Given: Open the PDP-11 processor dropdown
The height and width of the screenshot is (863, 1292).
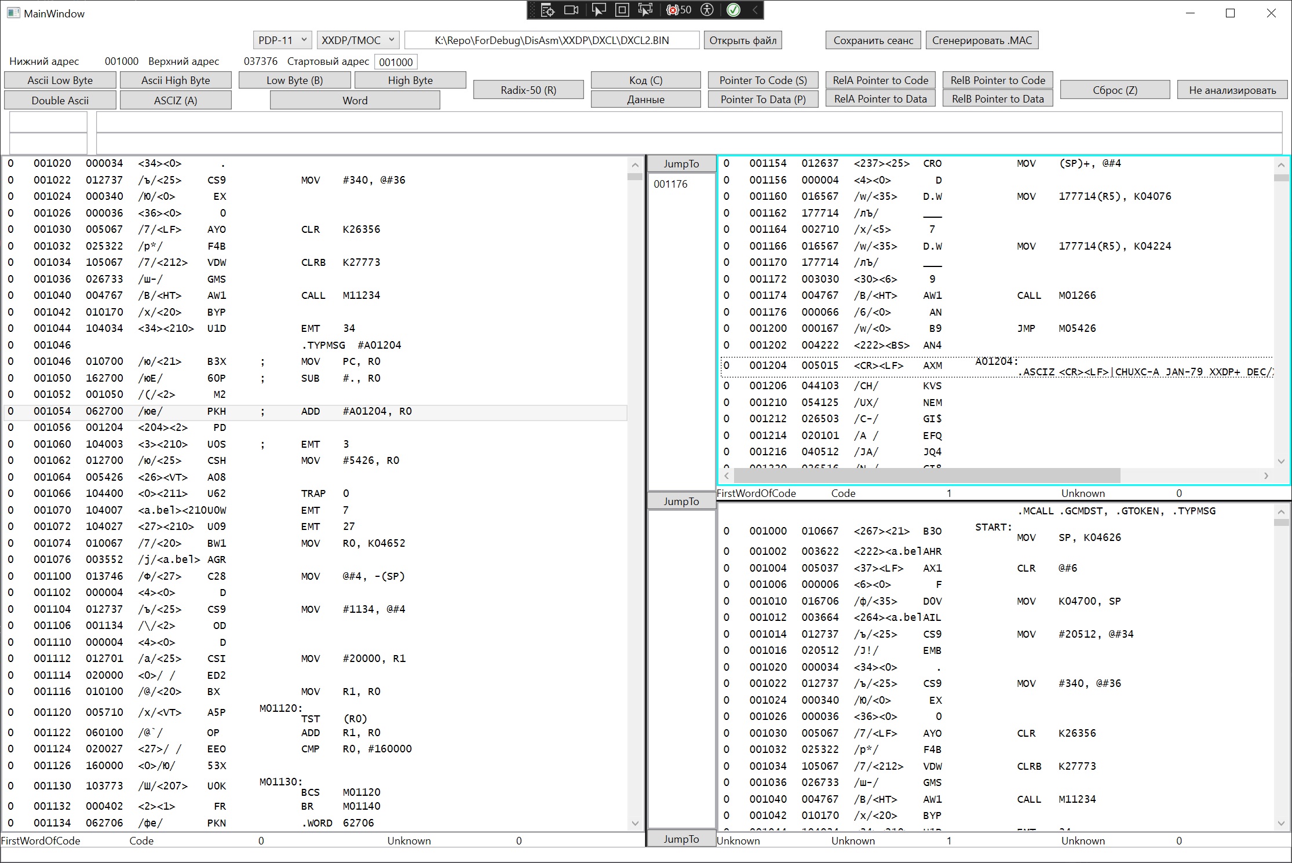Looking at the screenshot, I should tap(282, 40).
